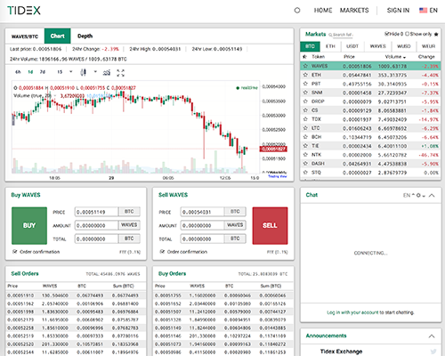Open the chat EN language selector
Viewport: 445px width, 356px height.
[x=409, y=195]
